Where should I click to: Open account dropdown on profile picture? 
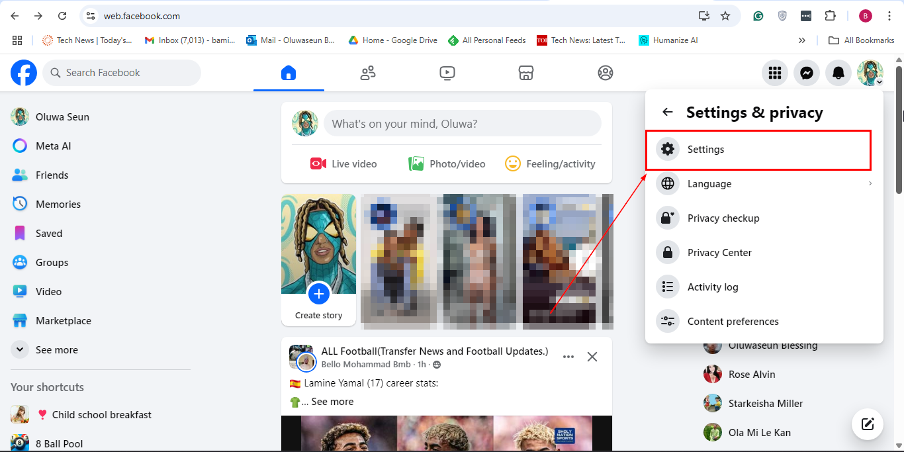tap(870, 73)
